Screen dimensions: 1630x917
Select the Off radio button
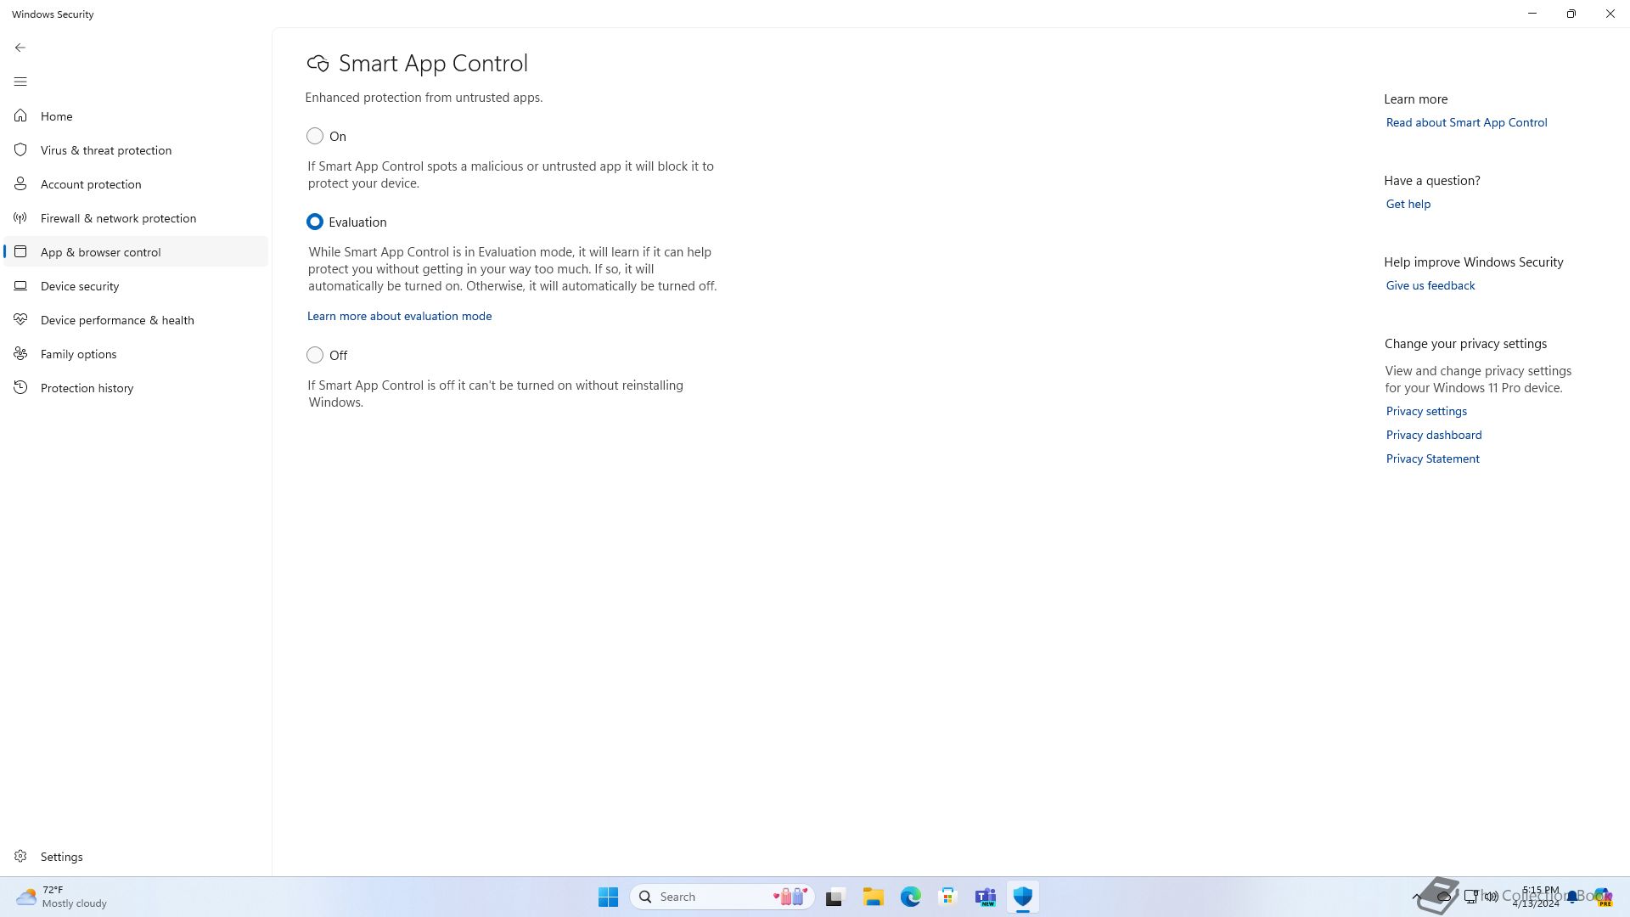315,355
